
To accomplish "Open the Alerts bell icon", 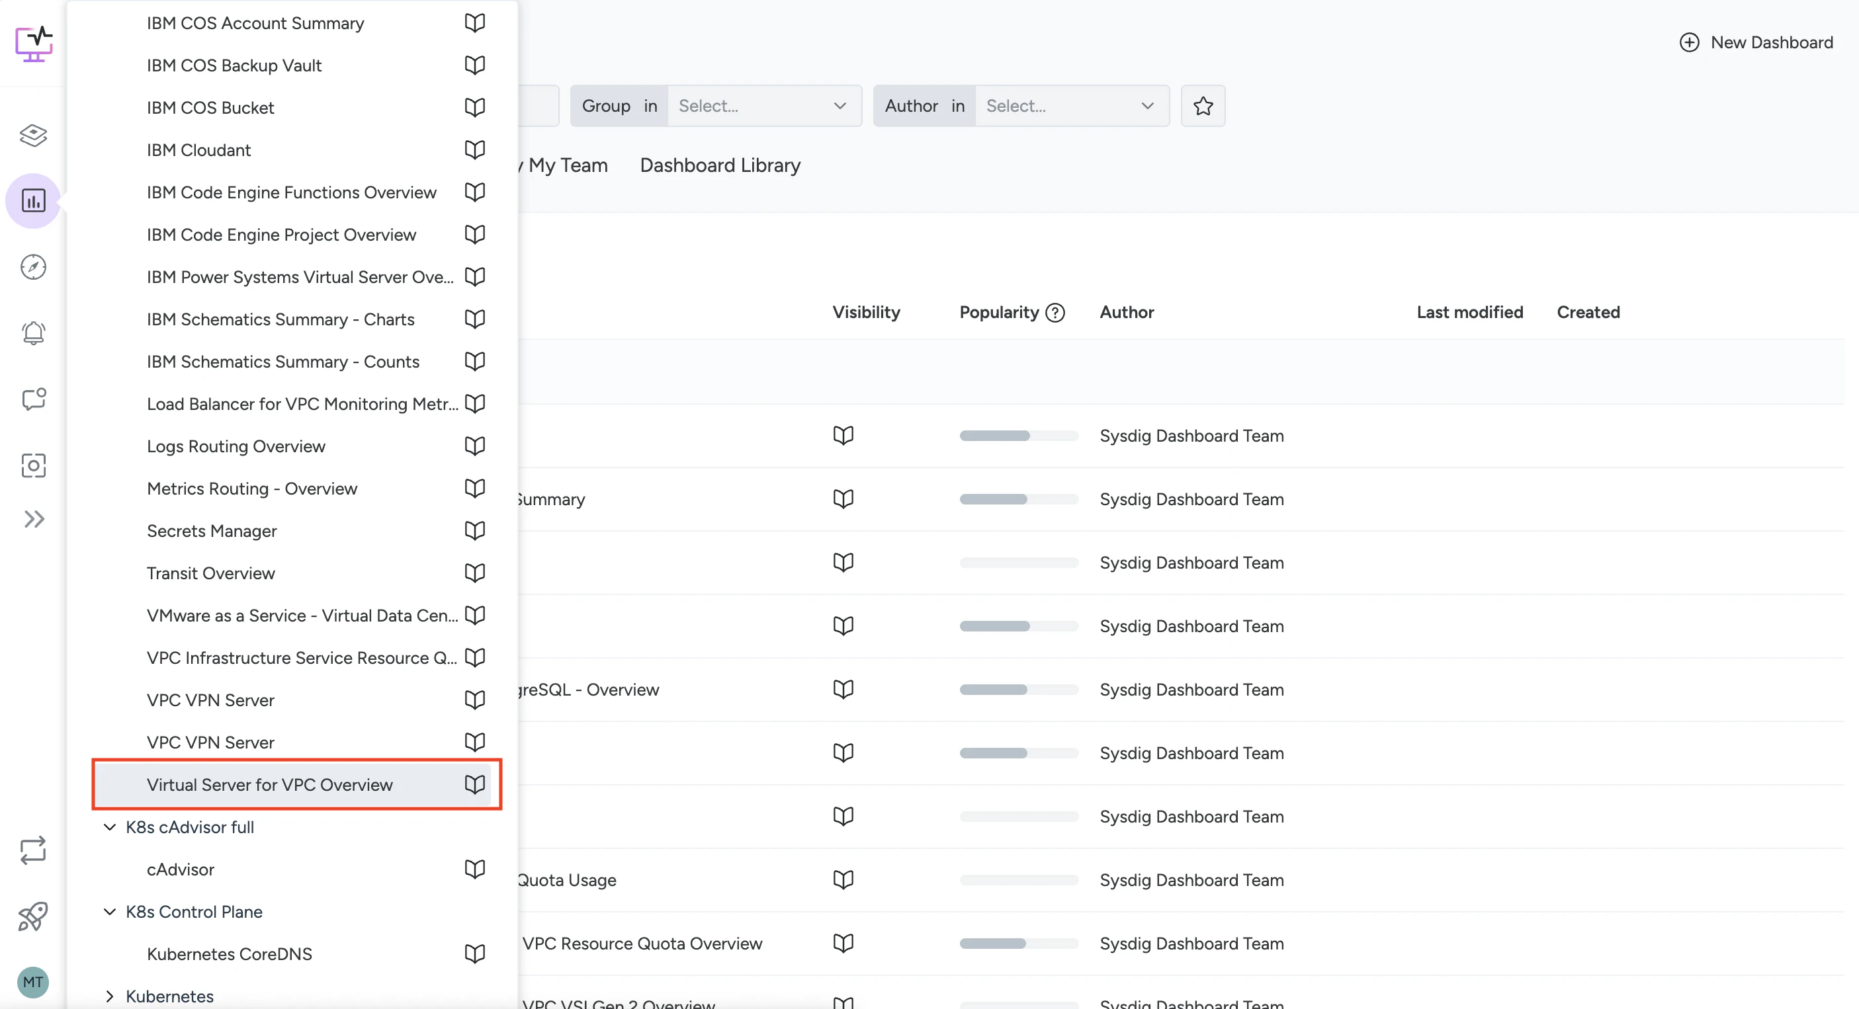I will click(x=33, y=333).
